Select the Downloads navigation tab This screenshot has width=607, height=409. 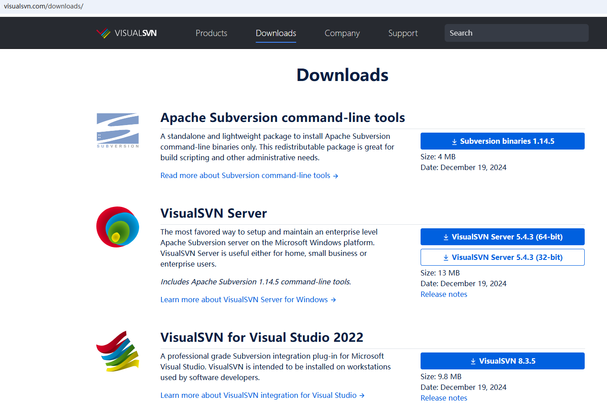(x=276, y=33)
